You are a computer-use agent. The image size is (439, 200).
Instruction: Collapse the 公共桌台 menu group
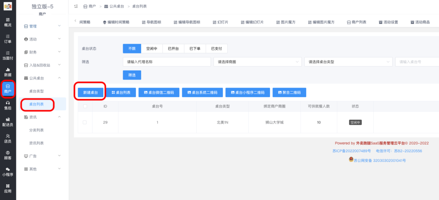pyautogui.click(x=42, y=78)
